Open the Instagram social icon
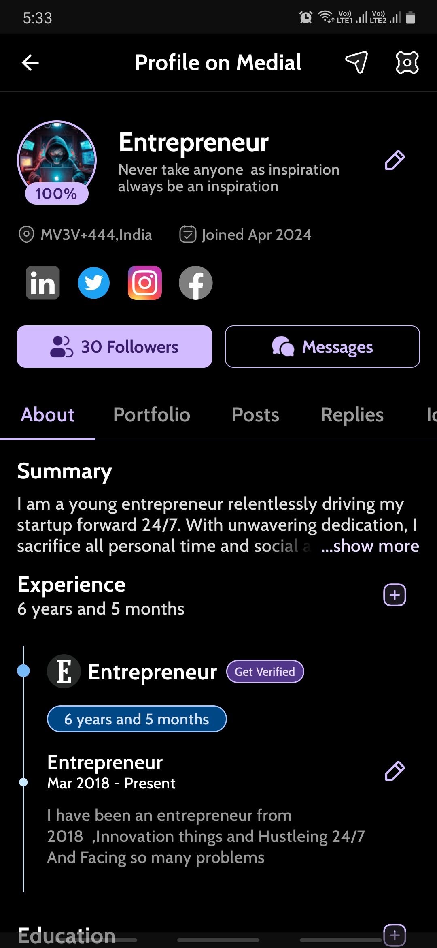 coord(145,283)
